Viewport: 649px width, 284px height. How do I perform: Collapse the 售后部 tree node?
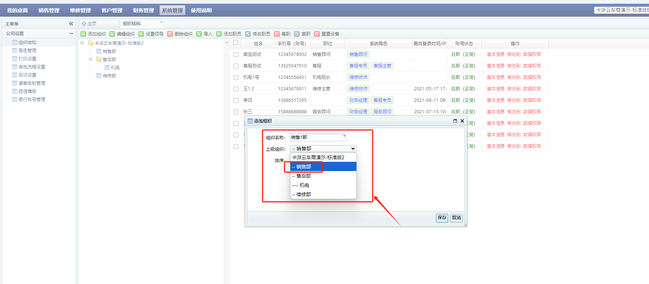tap(90, 59)
